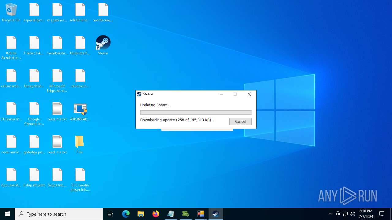The image size is (392, 220).
Task: Select the Skype.lnk... desktop file
Action: [x=57, y=178]
